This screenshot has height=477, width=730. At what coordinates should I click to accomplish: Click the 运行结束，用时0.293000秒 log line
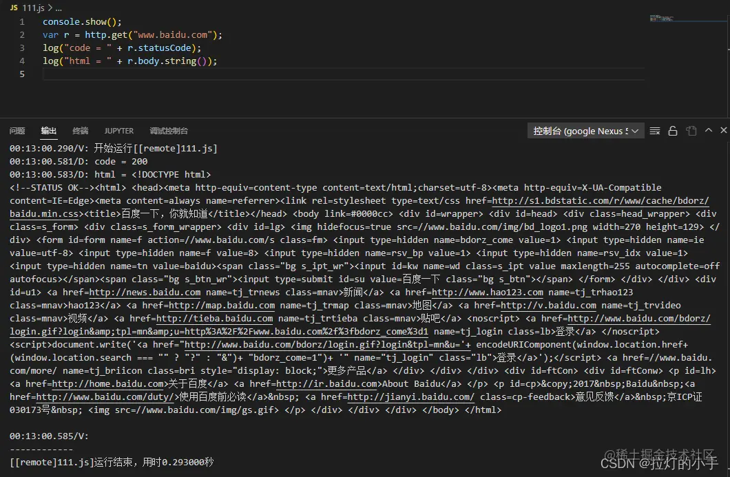click(x=112, y=462)
